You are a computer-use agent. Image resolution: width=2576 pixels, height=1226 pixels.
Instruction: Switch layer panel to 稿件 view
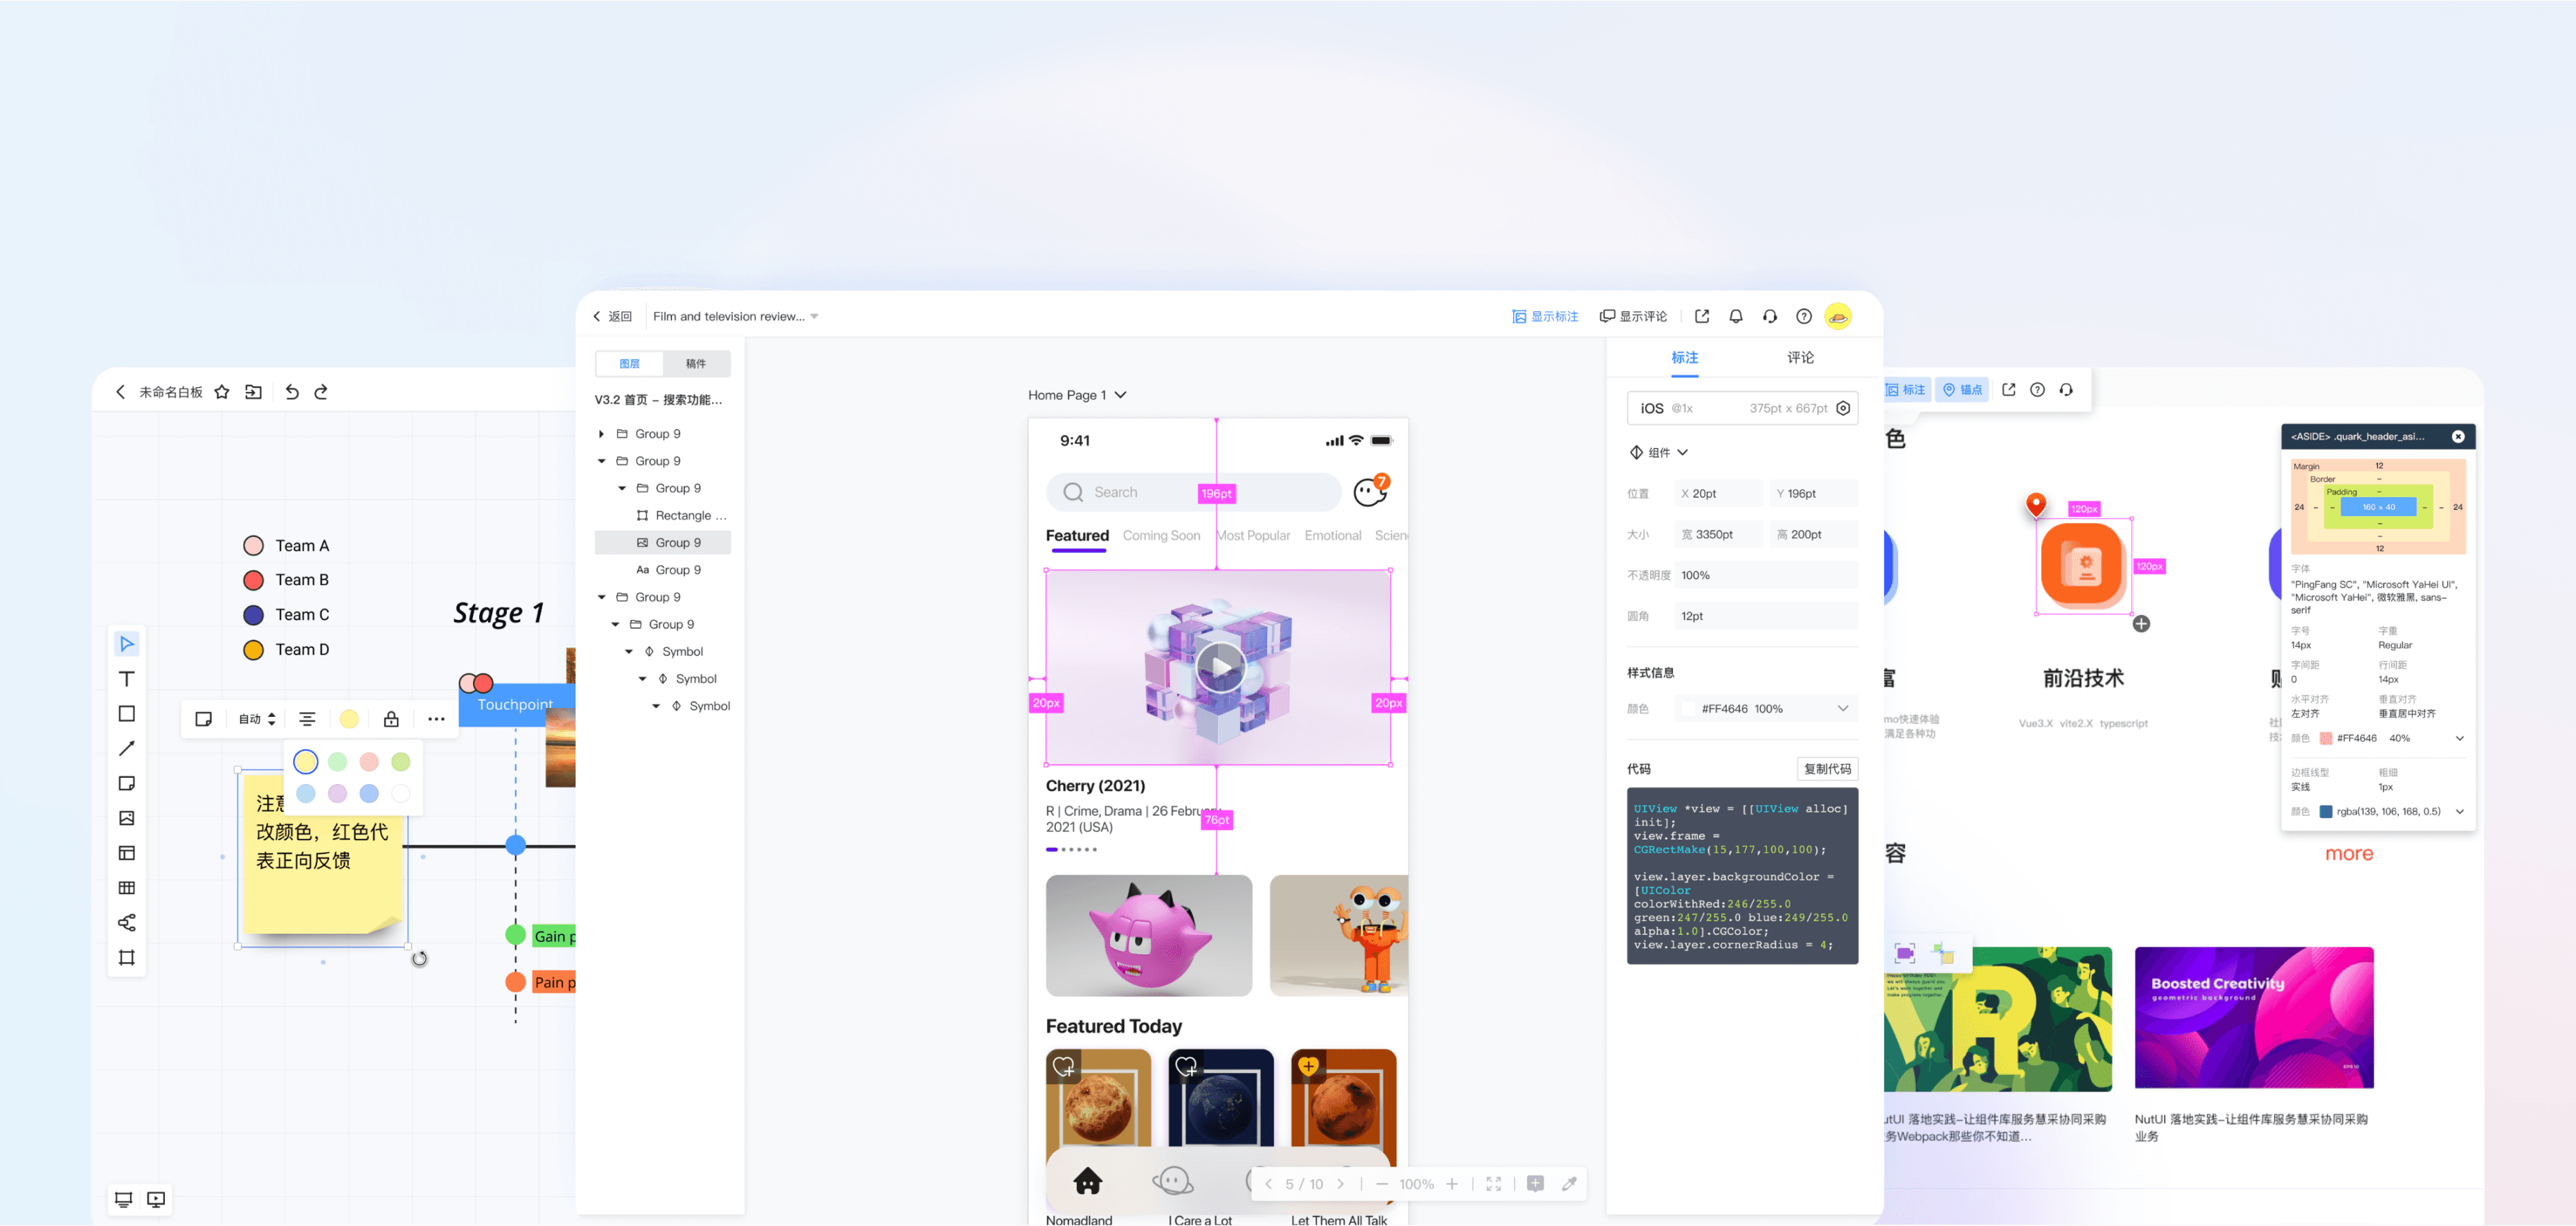pyautogui.click(x=696, y=364)
